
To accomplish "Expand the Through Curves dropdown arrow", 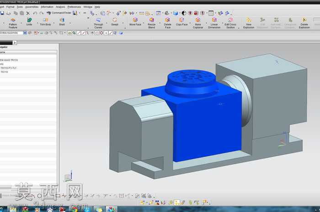I will [107, 23].
